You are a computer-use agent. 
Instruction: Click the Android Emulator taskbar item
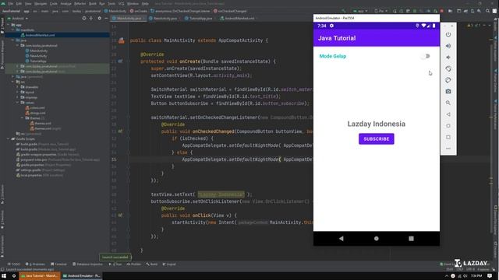[x=81, y=276]
